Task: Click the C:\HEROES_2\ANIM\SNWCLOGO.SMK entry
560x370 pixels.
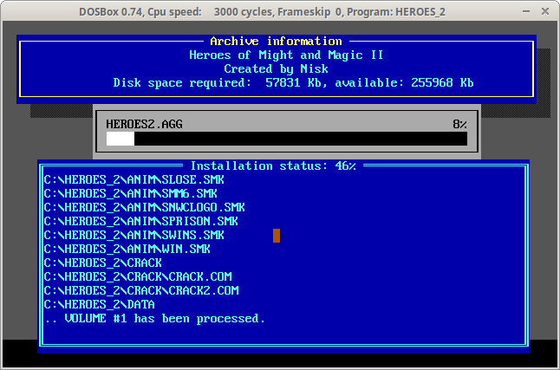Action: (144, 207)
